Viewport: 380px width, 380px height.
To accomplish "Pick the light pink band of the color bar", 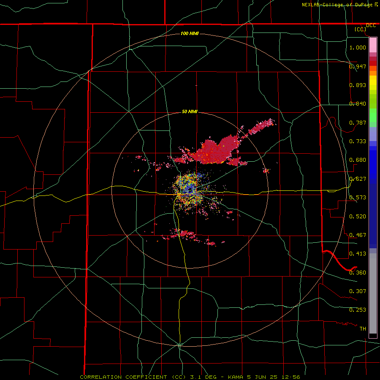I will pyautogui.click(x=373, y=45).
